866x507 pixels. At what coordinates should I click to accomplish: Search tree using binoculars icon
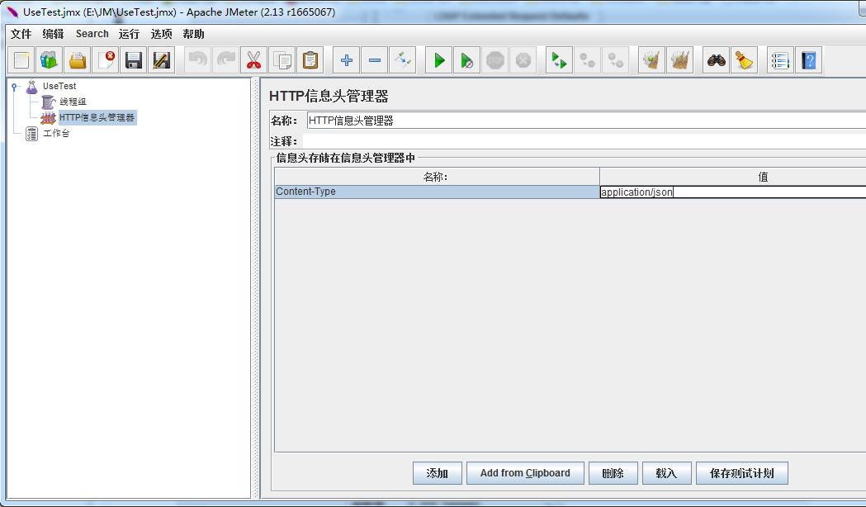tap(717, 60)
